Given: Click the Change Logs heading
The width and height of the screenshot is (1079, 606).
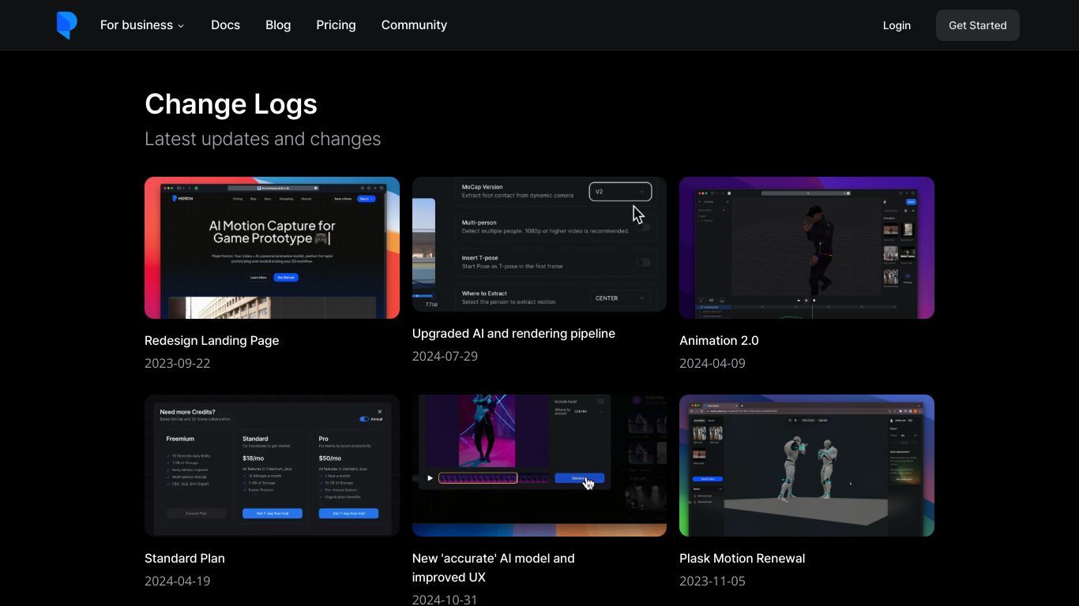Looking at the screenshot, I should (x=231, y=104).
